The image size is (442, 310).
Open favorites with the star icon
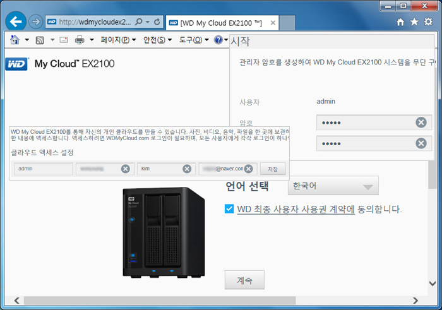pos(414,21)
